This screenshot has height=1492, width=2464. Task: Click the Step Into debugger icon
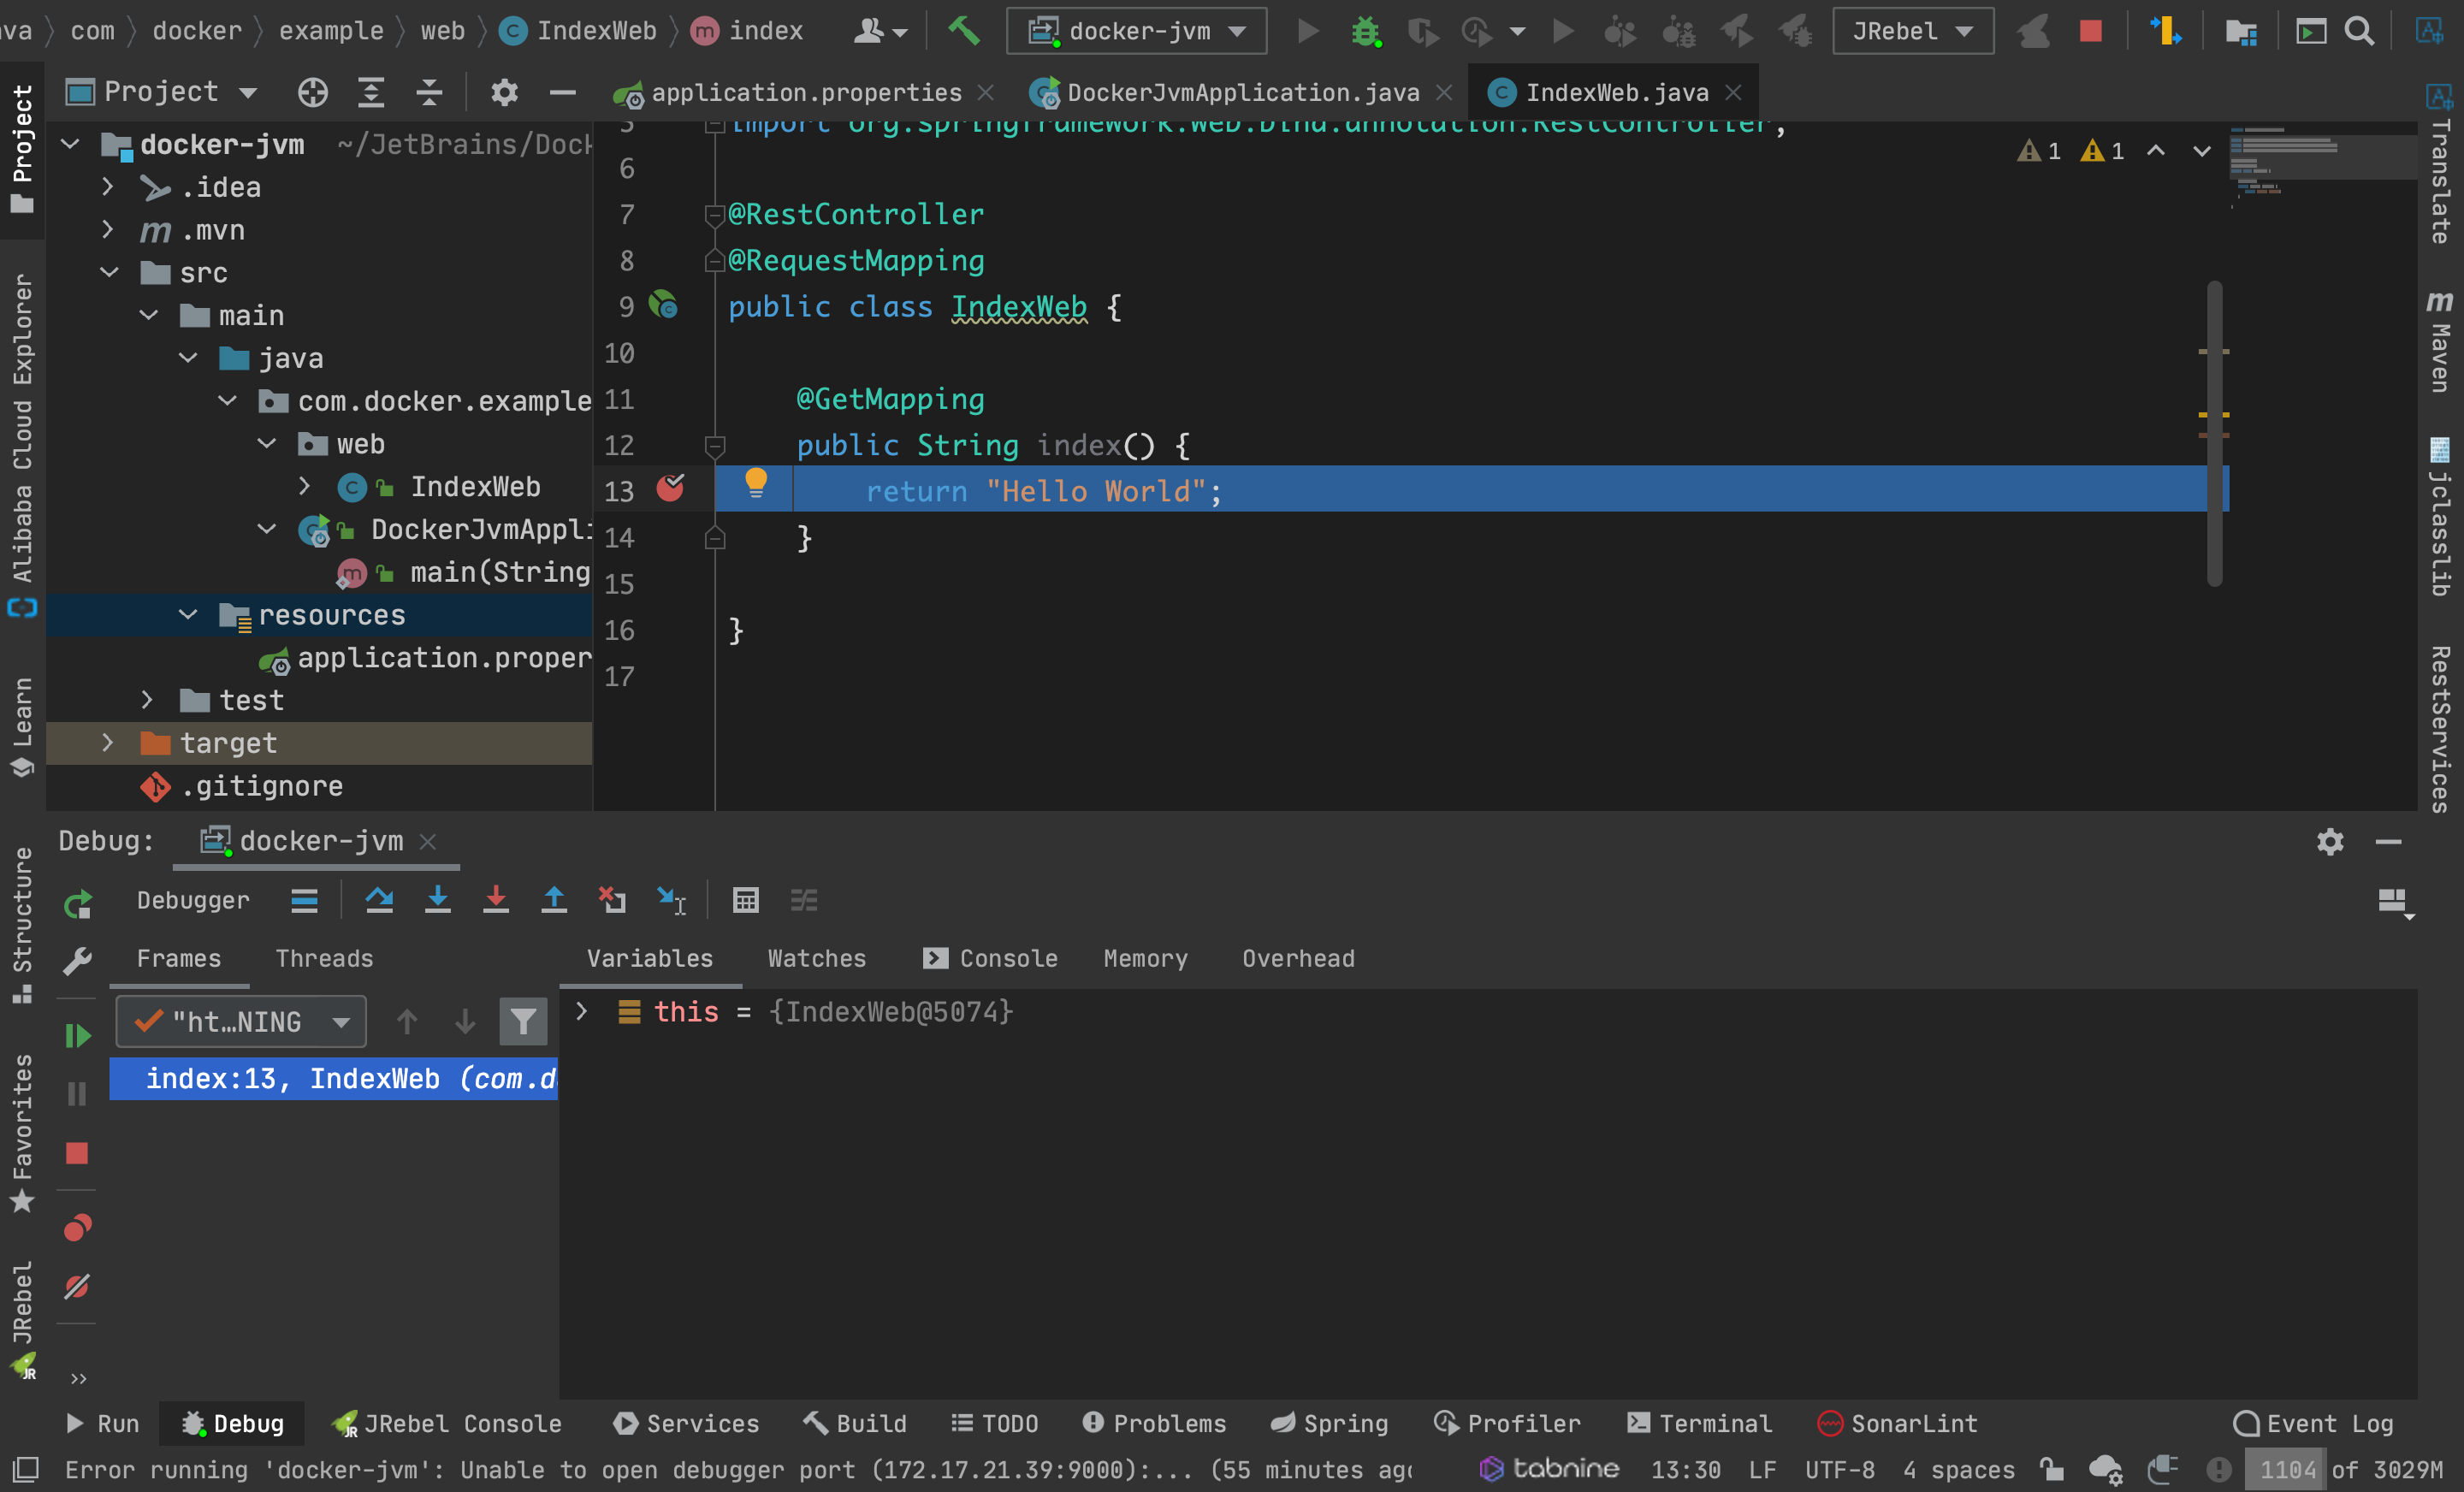click(437, 900)
